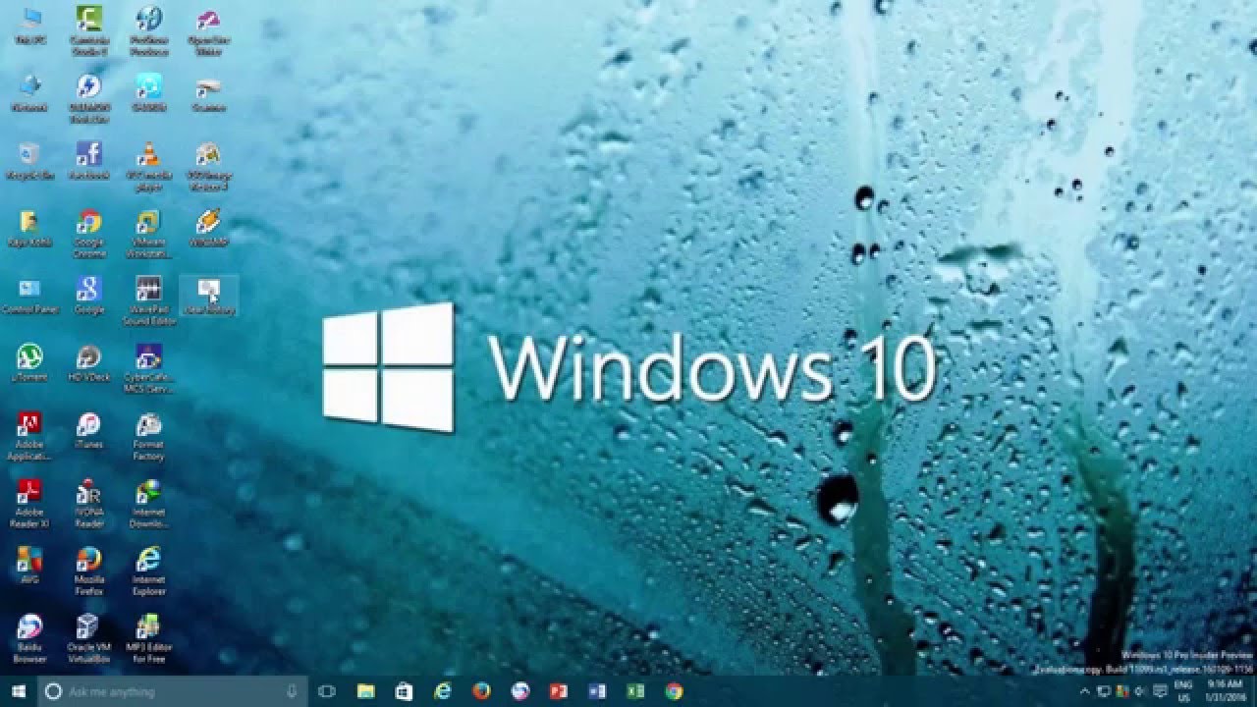Select the IVONA Reader desktop shortcut
The image size is (1257, 707).
tap(88, 503)
